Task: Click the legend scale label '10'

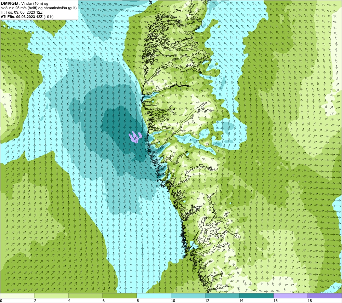Action: point(173,301)
